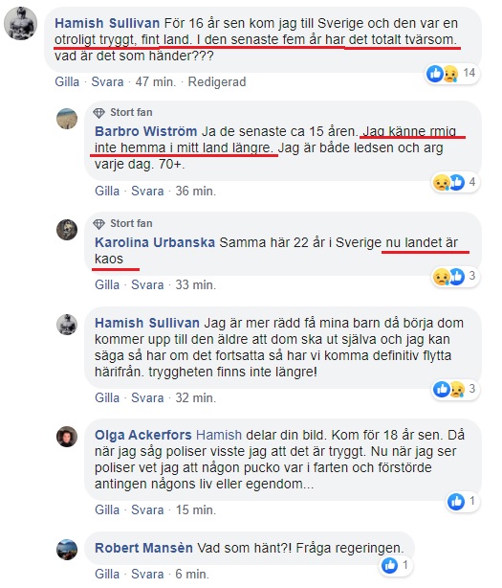Open Hamish Sullivan's avatar on top comment
502x588 pixels.
21,23
